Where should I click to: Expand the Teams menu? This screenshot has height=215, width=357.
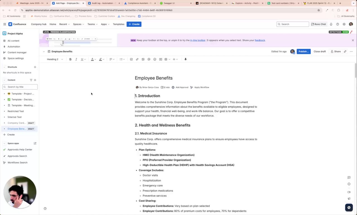[92, 24]
